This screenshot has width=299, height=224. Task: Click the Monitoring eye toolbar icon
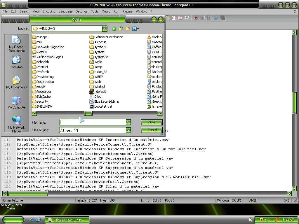[187, 18]
